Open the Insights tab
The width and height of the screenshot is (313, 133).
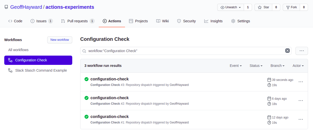pyautogui.click(x=213, y=21)
